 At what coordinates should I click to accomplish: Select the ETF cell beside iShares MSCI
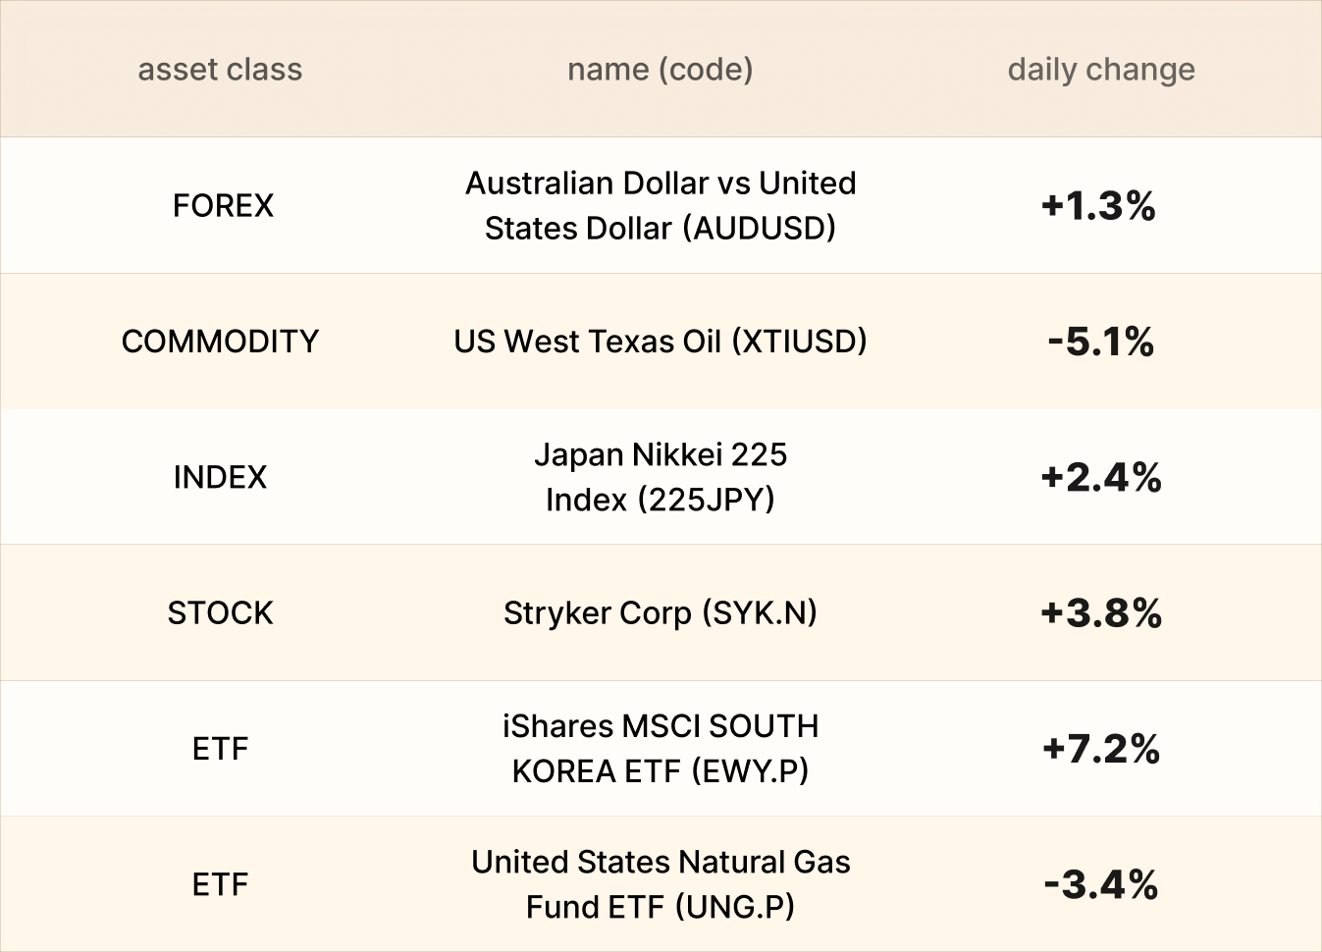[220, 749]
